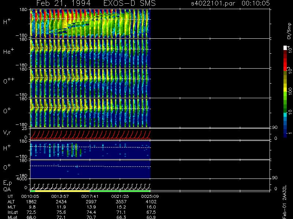Click the UT value '0017:41'
This screenshot has height=219, width=293.
(90, 196)
